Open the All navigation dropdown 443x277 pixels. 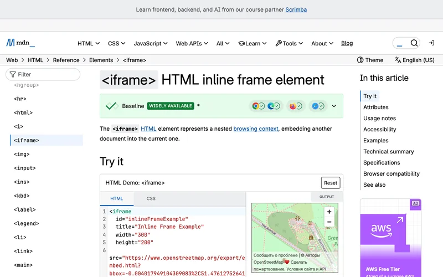(x=223, y=43)
